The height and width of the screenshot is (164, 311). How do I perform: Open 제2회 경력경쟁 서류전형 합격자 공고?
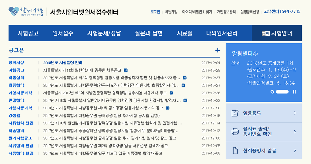pos(106,146)
